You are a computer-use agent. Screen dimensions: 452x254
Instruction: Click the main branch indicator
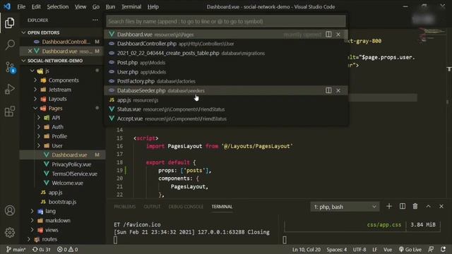click(x=16, y=249)
